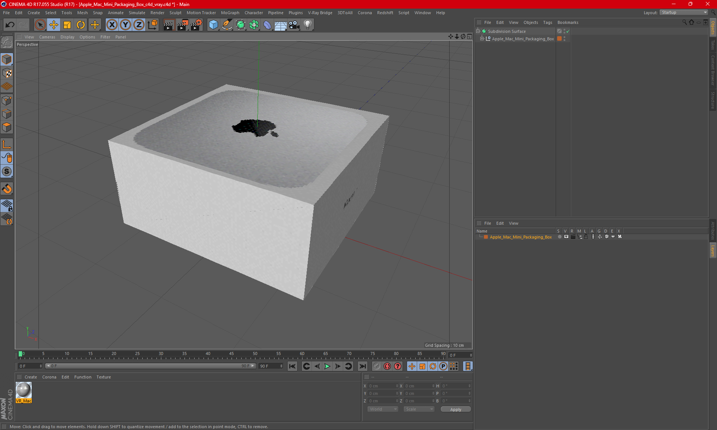Click the Apply button in coordinates
The height and width of the screenshot is (430, 717).
tap(456, 409)
